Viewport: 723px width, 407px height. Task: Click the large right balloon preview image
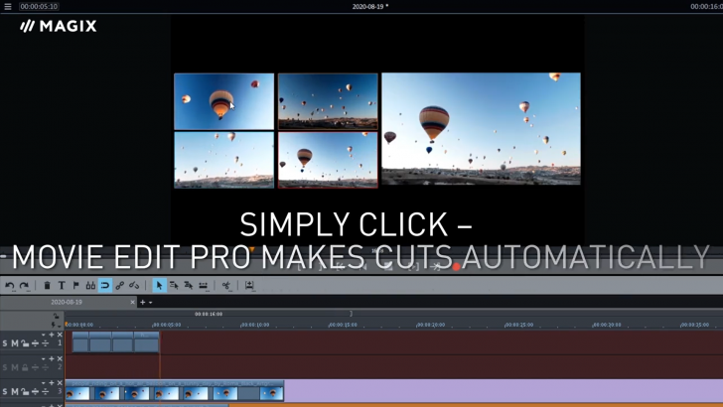pos(481,129)
